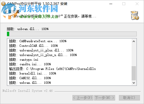Select the last usbcan.dll line in the log
This screenshot has height=104, width=144.
click(x=30, y=83)
